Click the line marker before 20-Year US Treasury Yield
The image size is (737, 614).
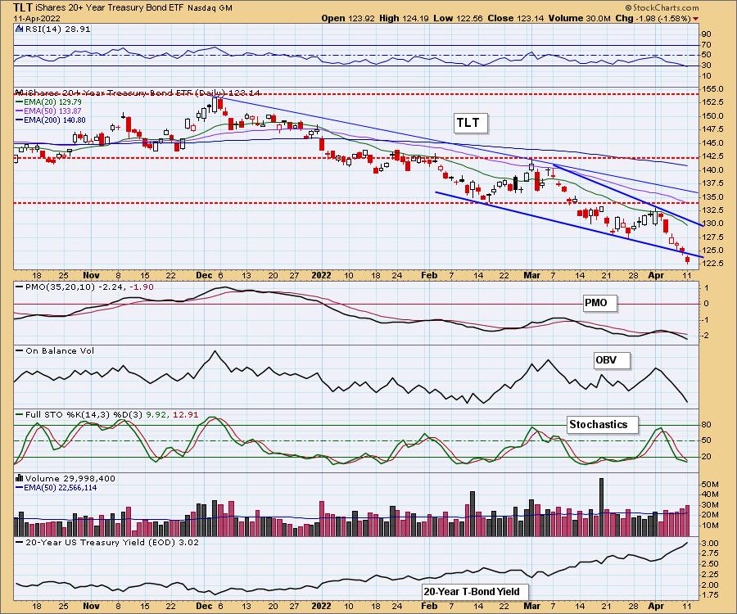pos(20,542)
